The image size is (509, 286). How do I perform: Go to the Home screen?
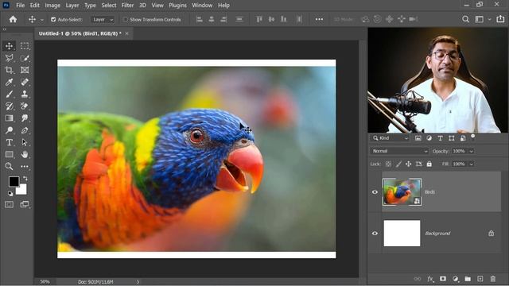[x=13, y=19]
